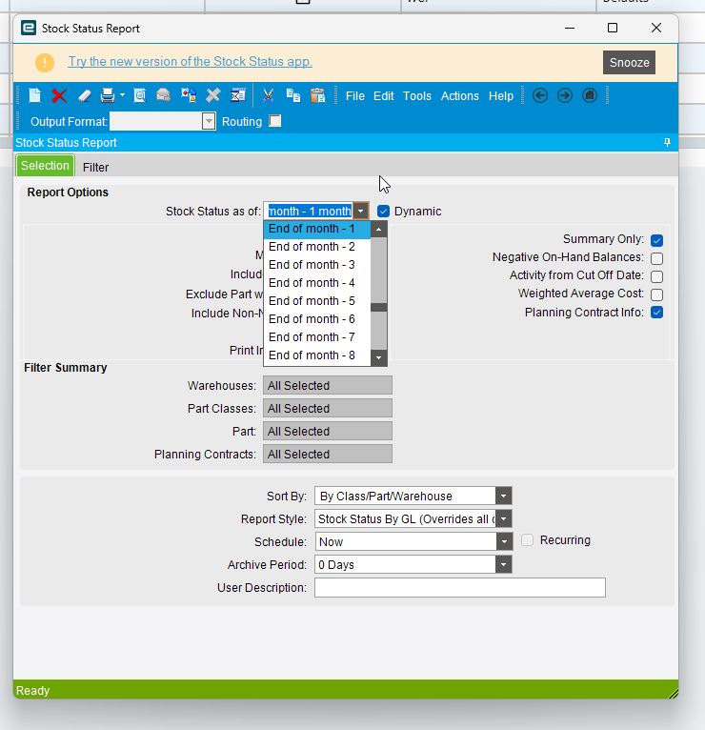
Task: Click the document arrows warning toolbar icon
Action: (x=189, y=95)
